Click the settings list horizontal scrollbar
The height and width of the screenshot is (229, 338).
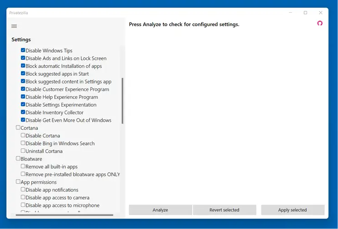[x=65, y=215]
